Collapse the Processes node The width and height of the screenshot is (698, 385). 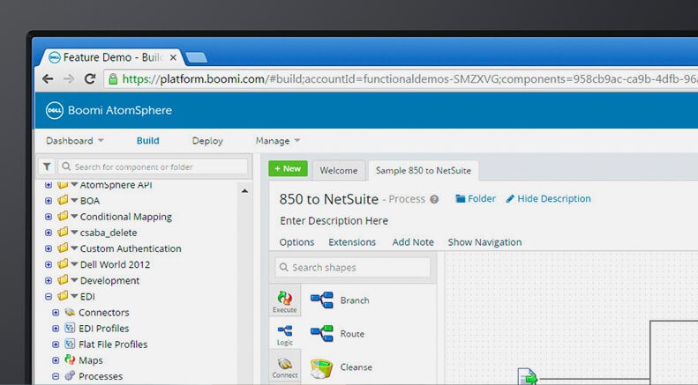(x=56, y=376)
